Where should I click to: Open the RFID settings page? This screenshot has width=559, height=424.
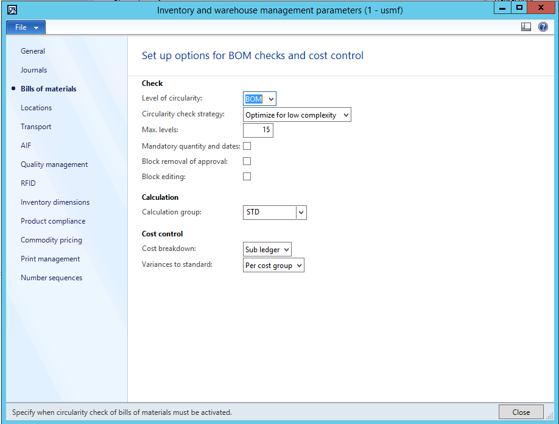[28, 183]
